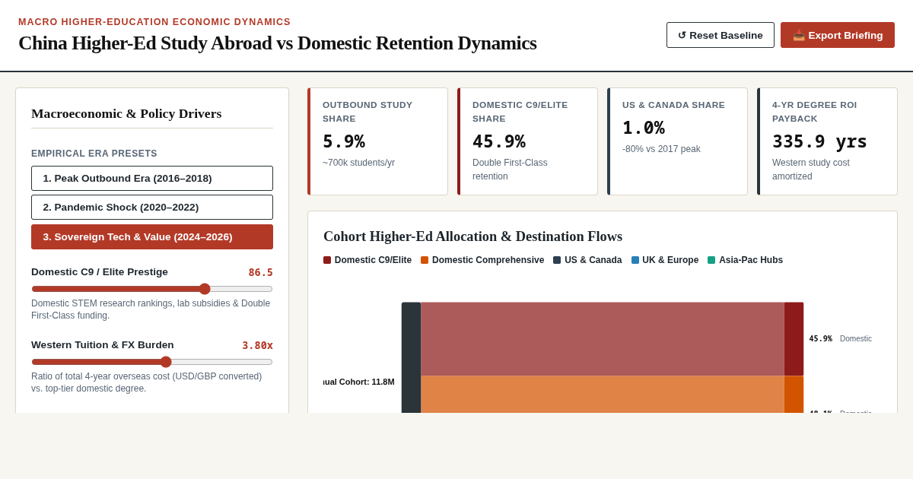Click the 45.9% Domestic flow label
Screen dimensions: 913x479
pyautogui.click(x=841, y=339)
